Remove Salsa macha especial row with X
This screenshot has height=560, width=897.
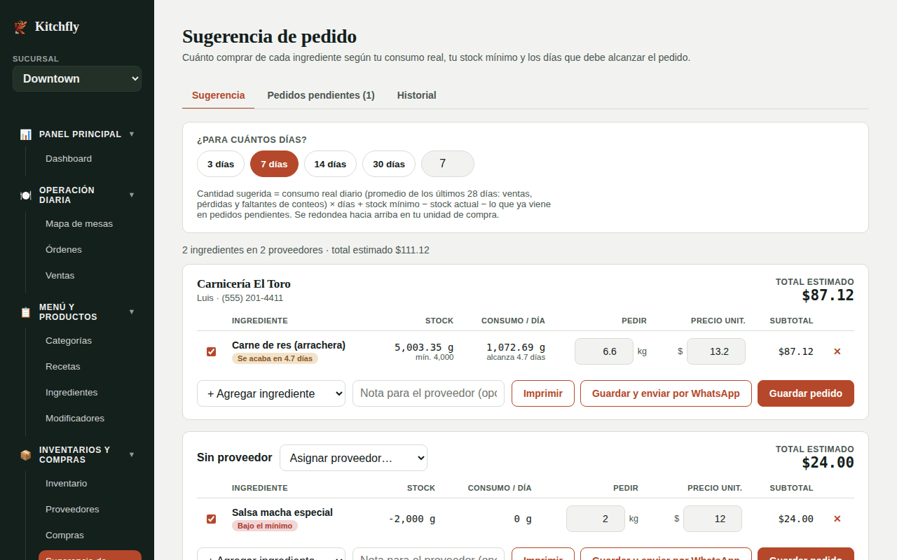point(837,519)
